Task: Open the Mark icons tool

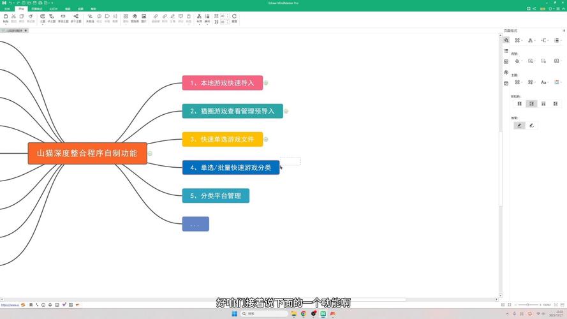Action: 126,17
